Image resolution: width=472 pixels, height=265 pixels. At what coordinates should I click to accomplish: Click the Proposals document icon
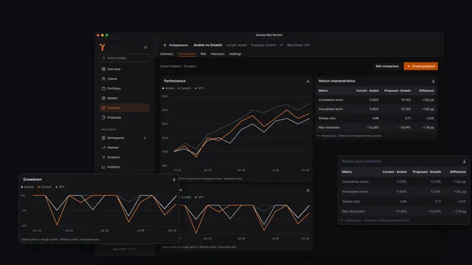pyautogui.click(x=103, y=118)
